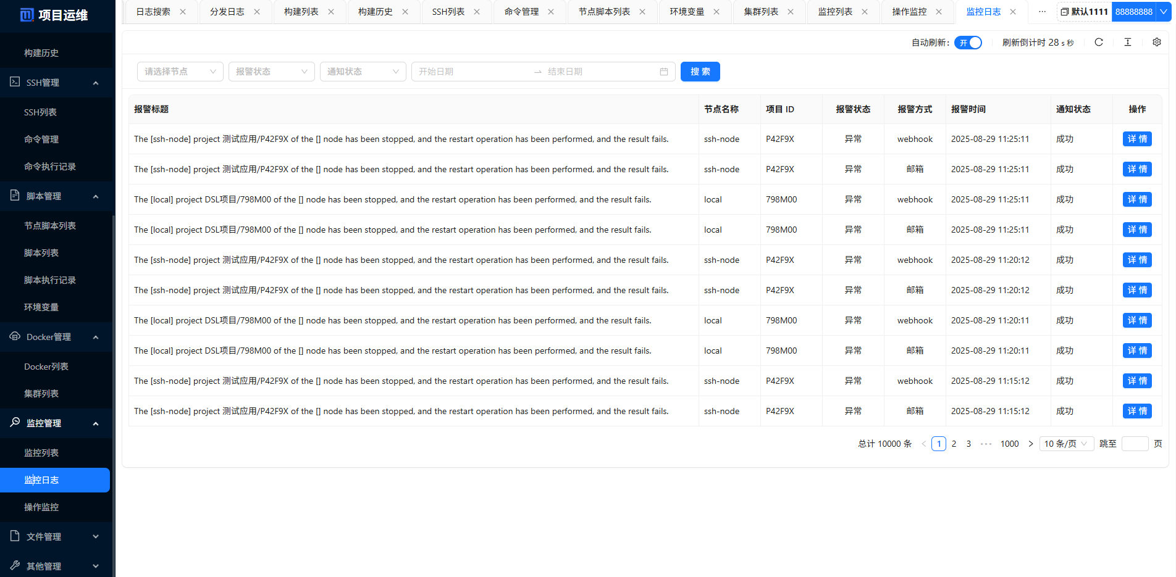Close the 分发日志 tab
The height and width of the screenshot is (577, 1176).
pos(257,12)
